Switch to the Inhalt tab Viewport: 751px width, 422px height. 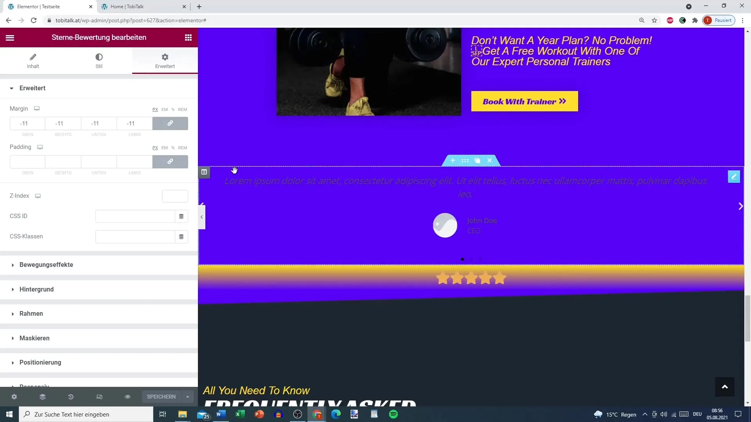(33, 61)
